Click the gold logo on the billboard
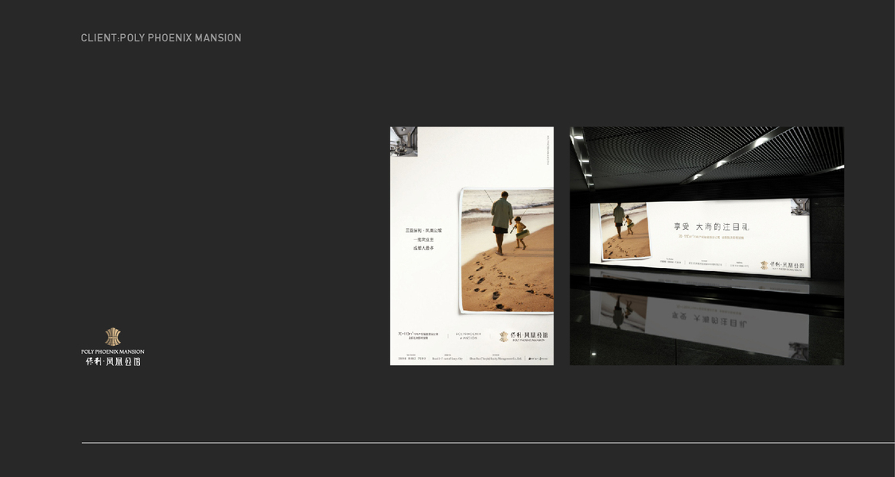This screenshot has width=895, height=477. 764,266
